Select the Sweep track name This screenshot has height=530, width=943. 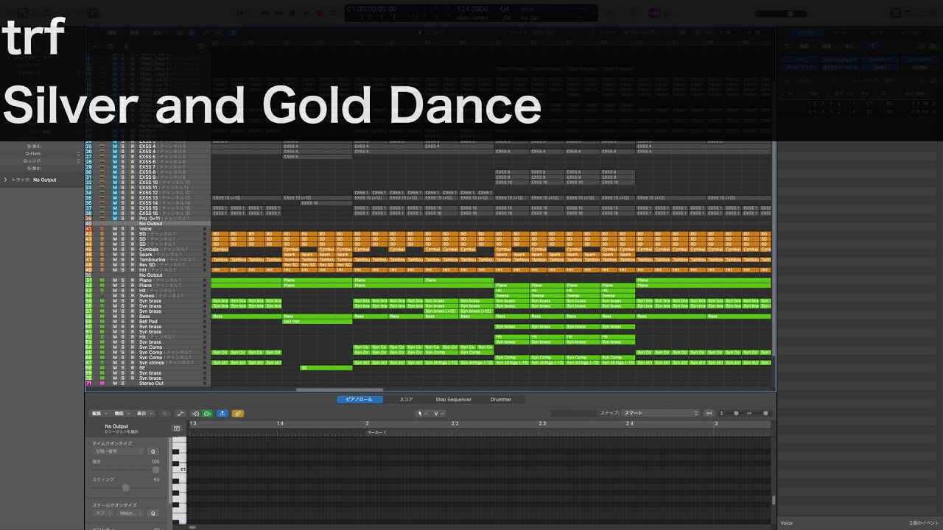(147, 296)
